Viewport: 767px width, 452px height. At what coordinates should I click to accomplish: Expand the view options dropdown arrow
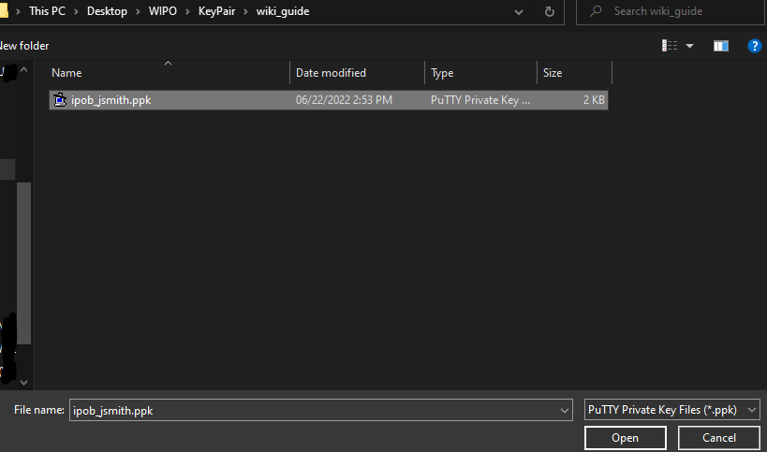(x=690, y=45)
